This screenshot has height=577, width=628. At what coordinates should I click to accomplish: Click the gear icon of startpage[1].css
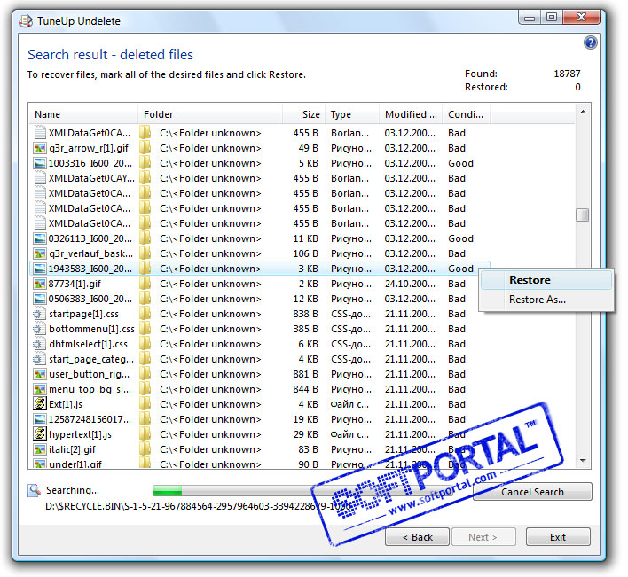(x=38, y=314)
